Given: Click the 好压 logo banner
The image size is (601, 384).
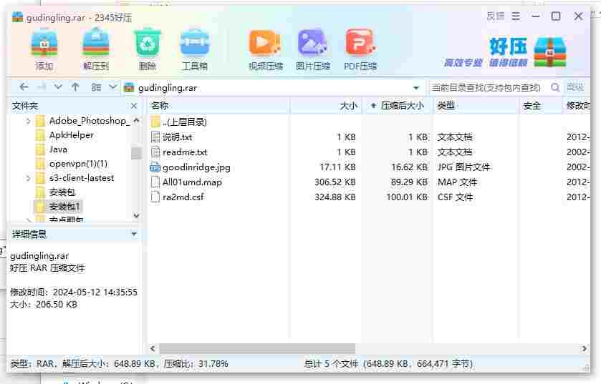Looking at the screenshot, I should point(505,52).
